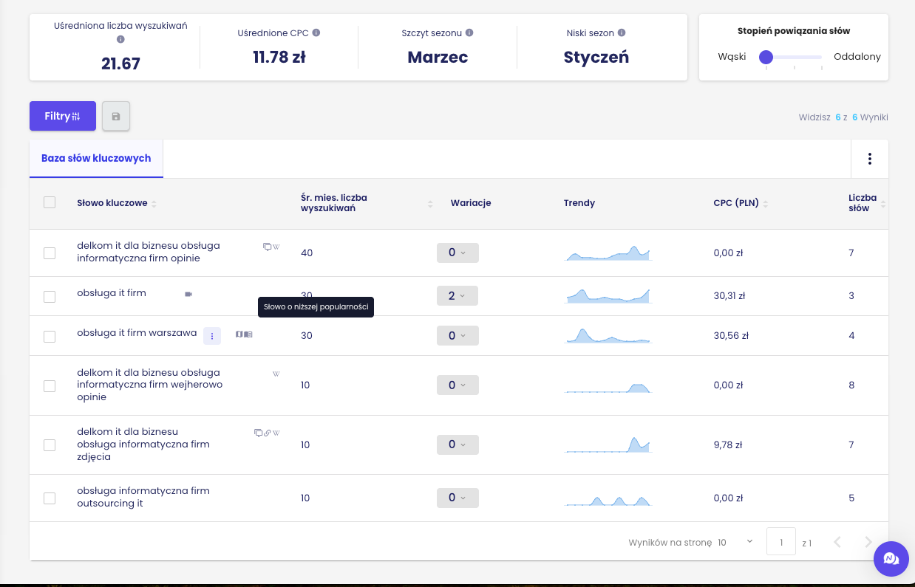Switch to Baza słów kluczowych tab
Image resolution: width=915 pixels, height=587 pixels.
[x=96, y=159]
